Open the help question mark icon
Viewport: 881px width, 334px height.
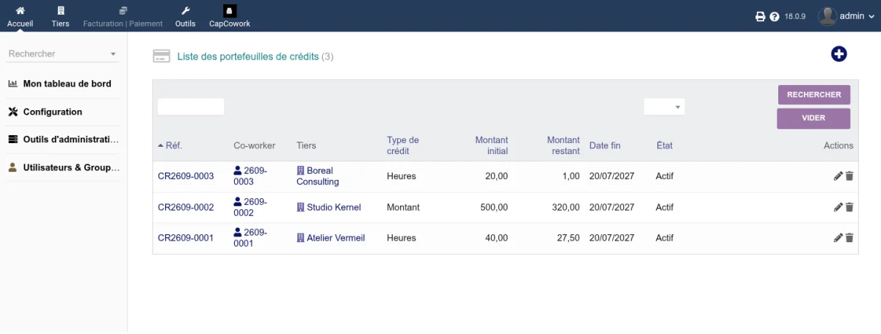775,16
